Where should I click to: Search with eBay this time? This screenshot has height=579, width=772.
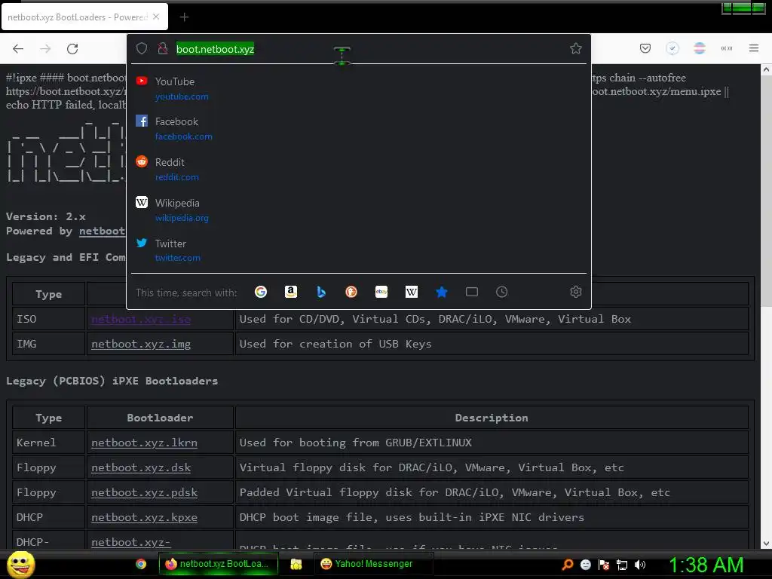(x=381, y=292)
